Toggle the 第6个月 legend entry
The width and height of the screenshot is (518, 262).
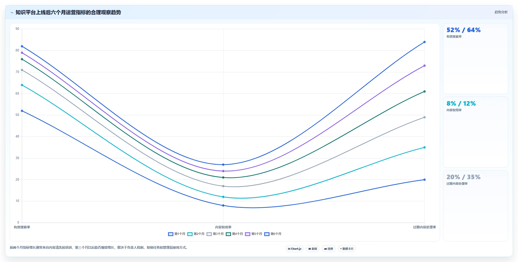273,234
